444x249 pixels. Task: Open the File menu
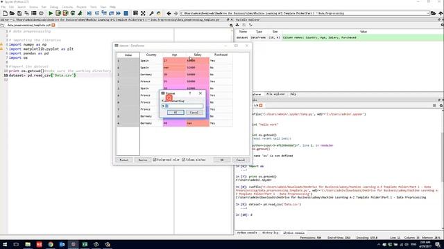[x=3, y=7]
